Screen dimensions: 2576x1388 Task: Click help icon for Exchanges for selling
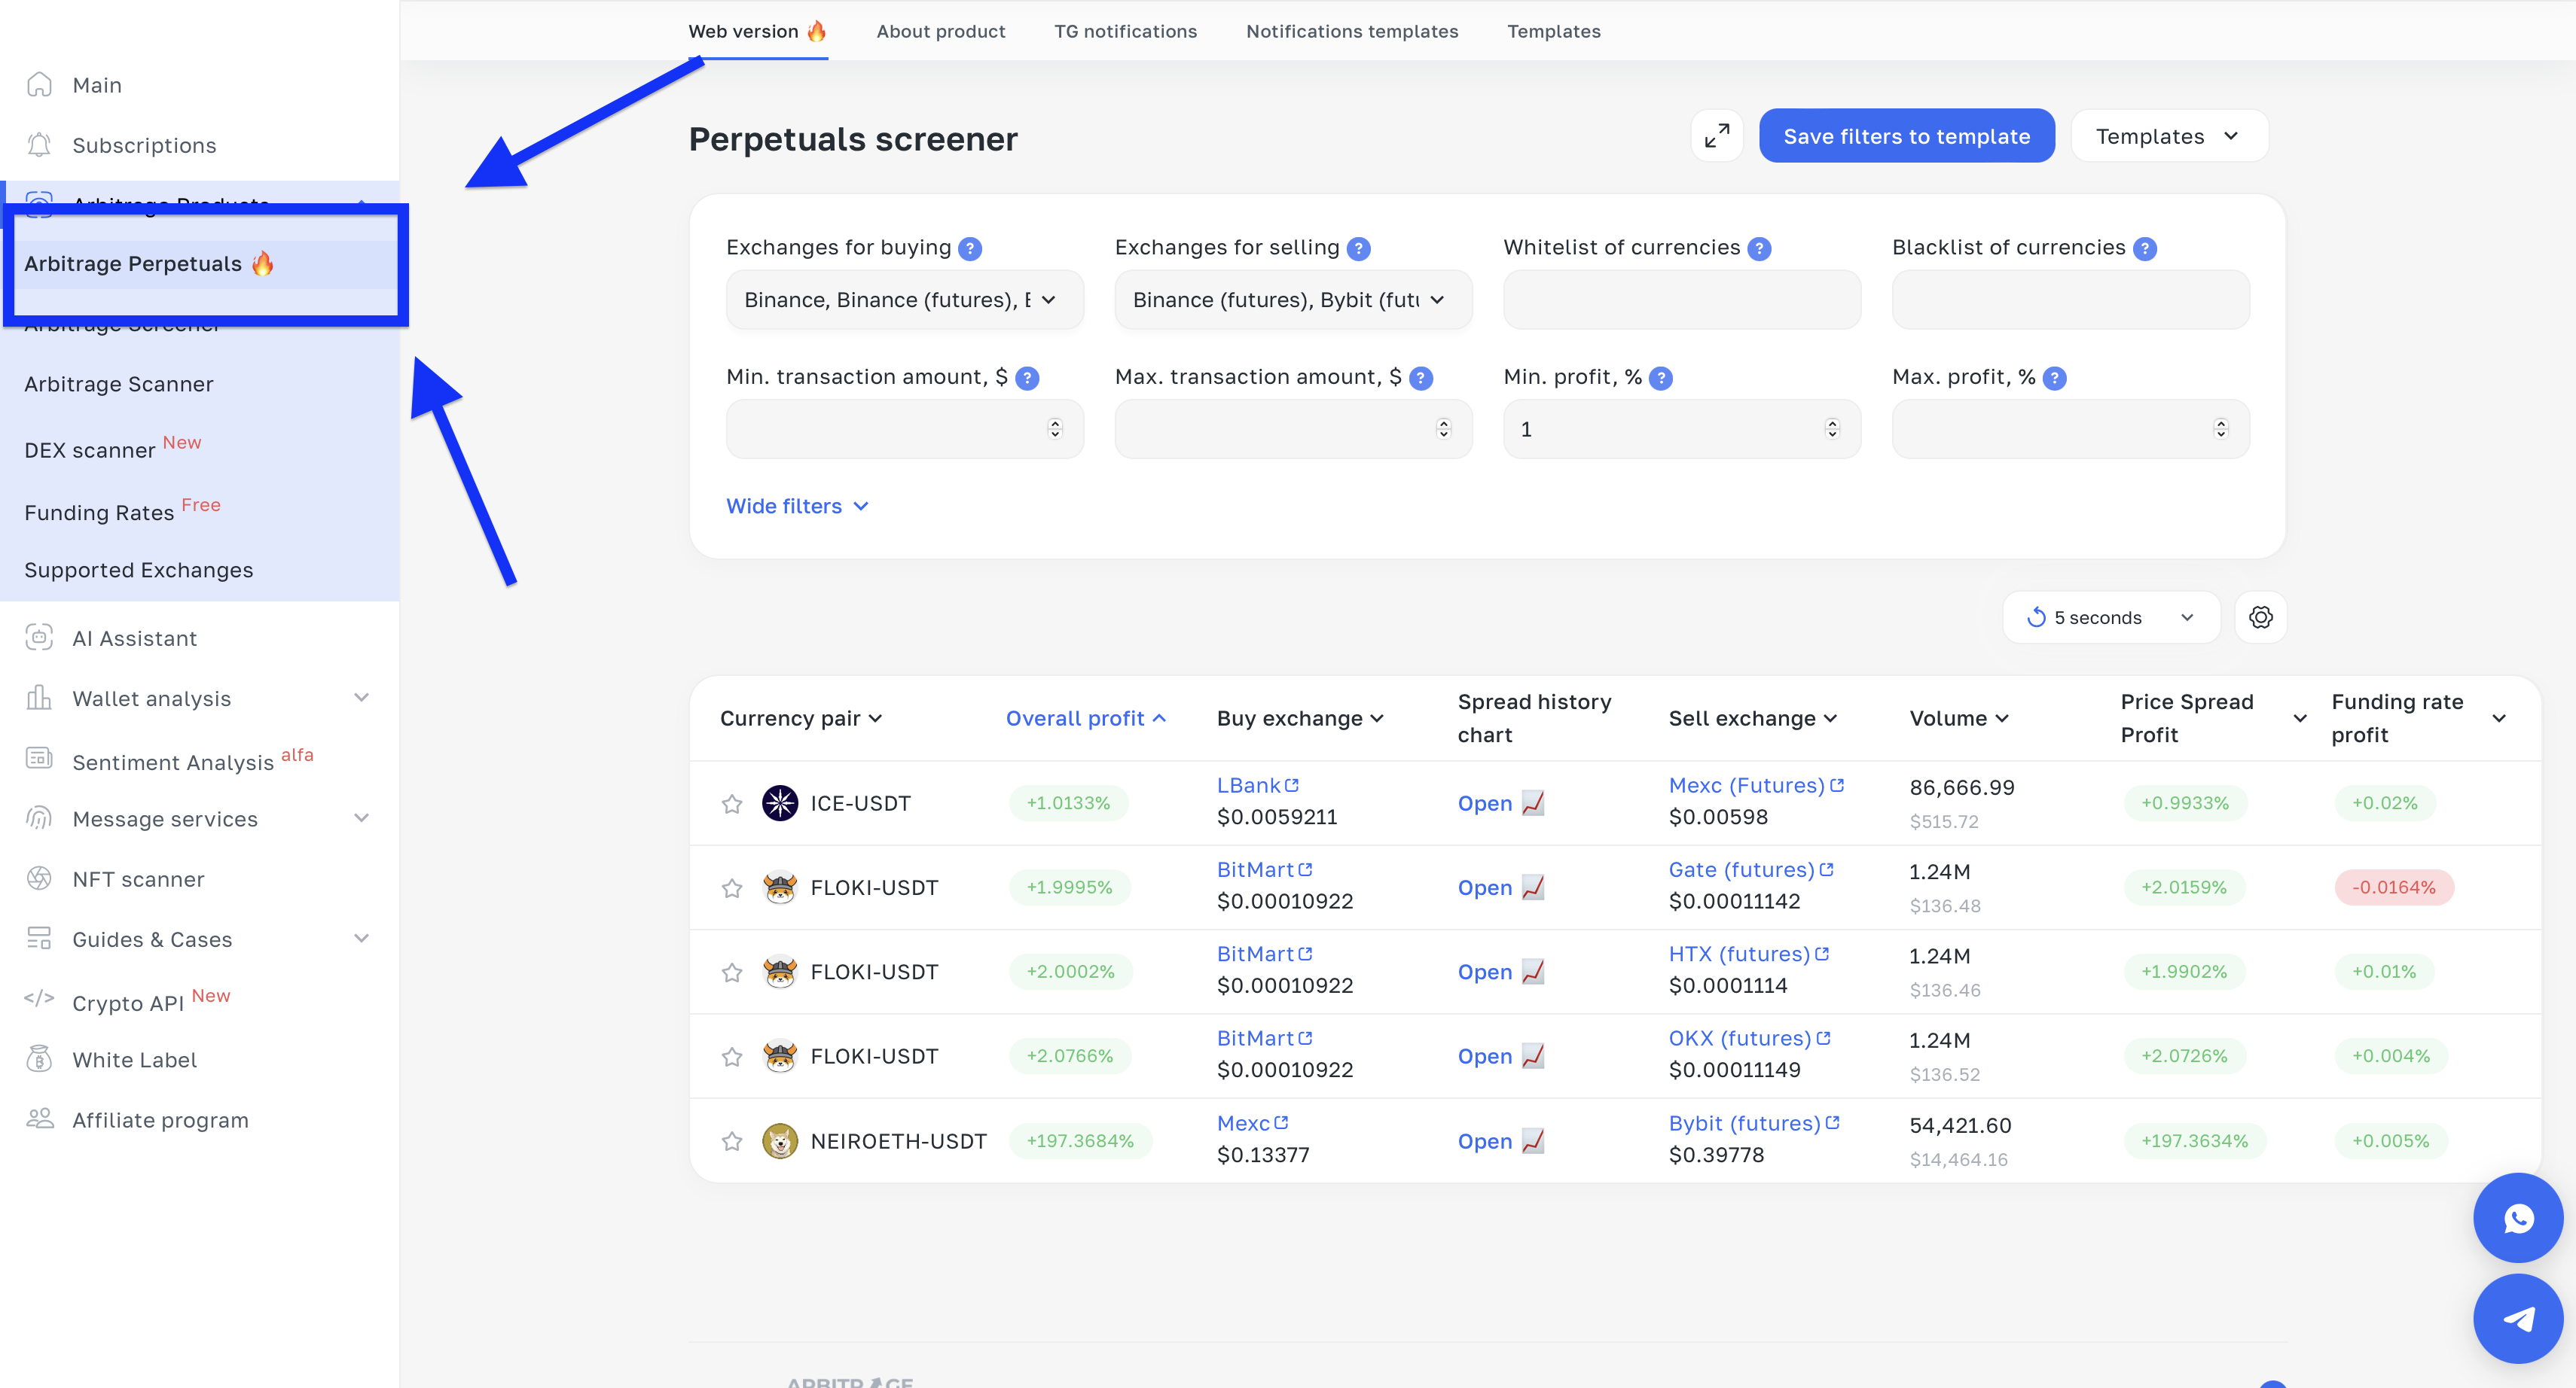(x=1358, y=248)
